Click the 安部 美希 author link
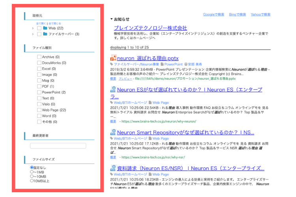Screen dimensions: 296x197 point(195,64)
